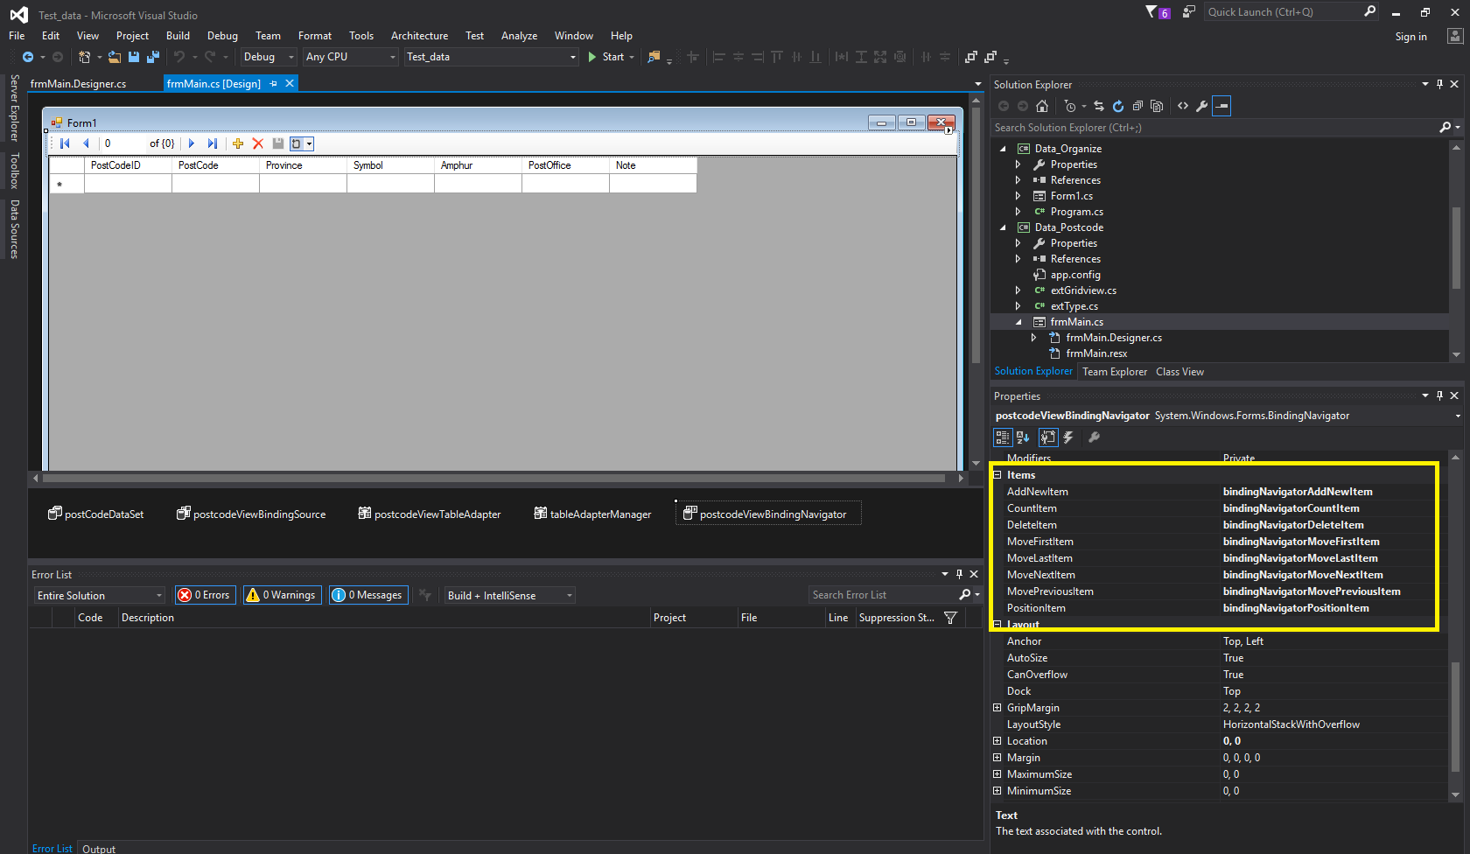This screenshot has width=1470, height=854.
Task: Toggle Properties view button in Properties panel
Action: click(1048, 437)
